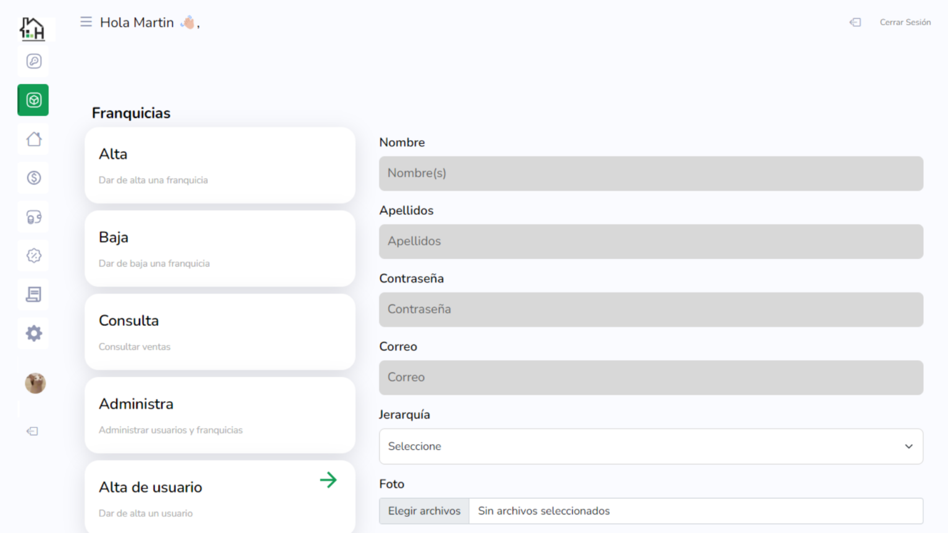948x533 pixels.
Task: Click the Nombre(s) input field
Action: (x=651, y=173)
